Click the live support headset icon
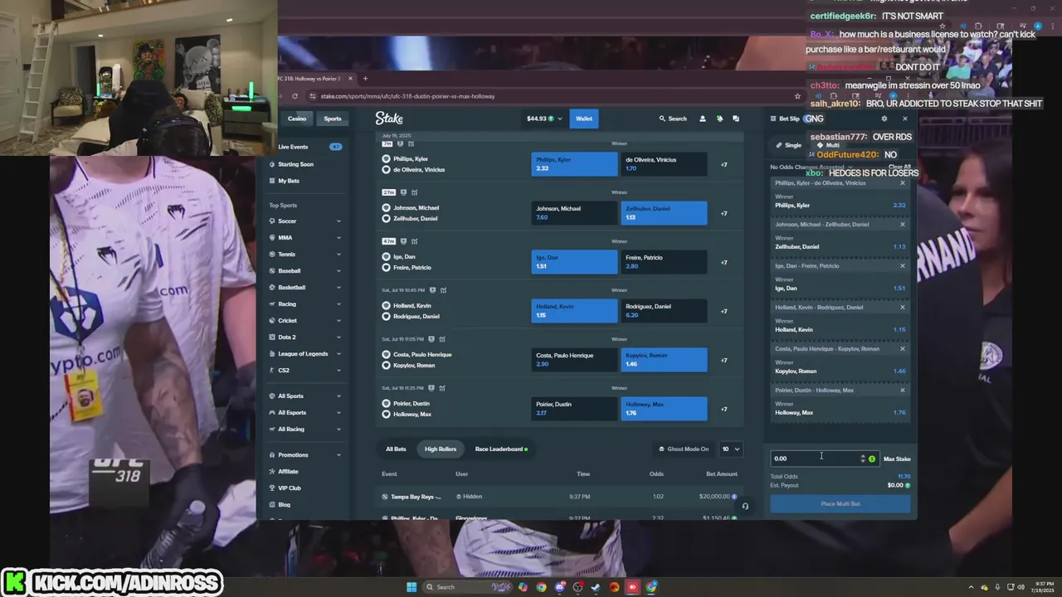Viewport: 1062px width, 597px height. tap(745, 506)
